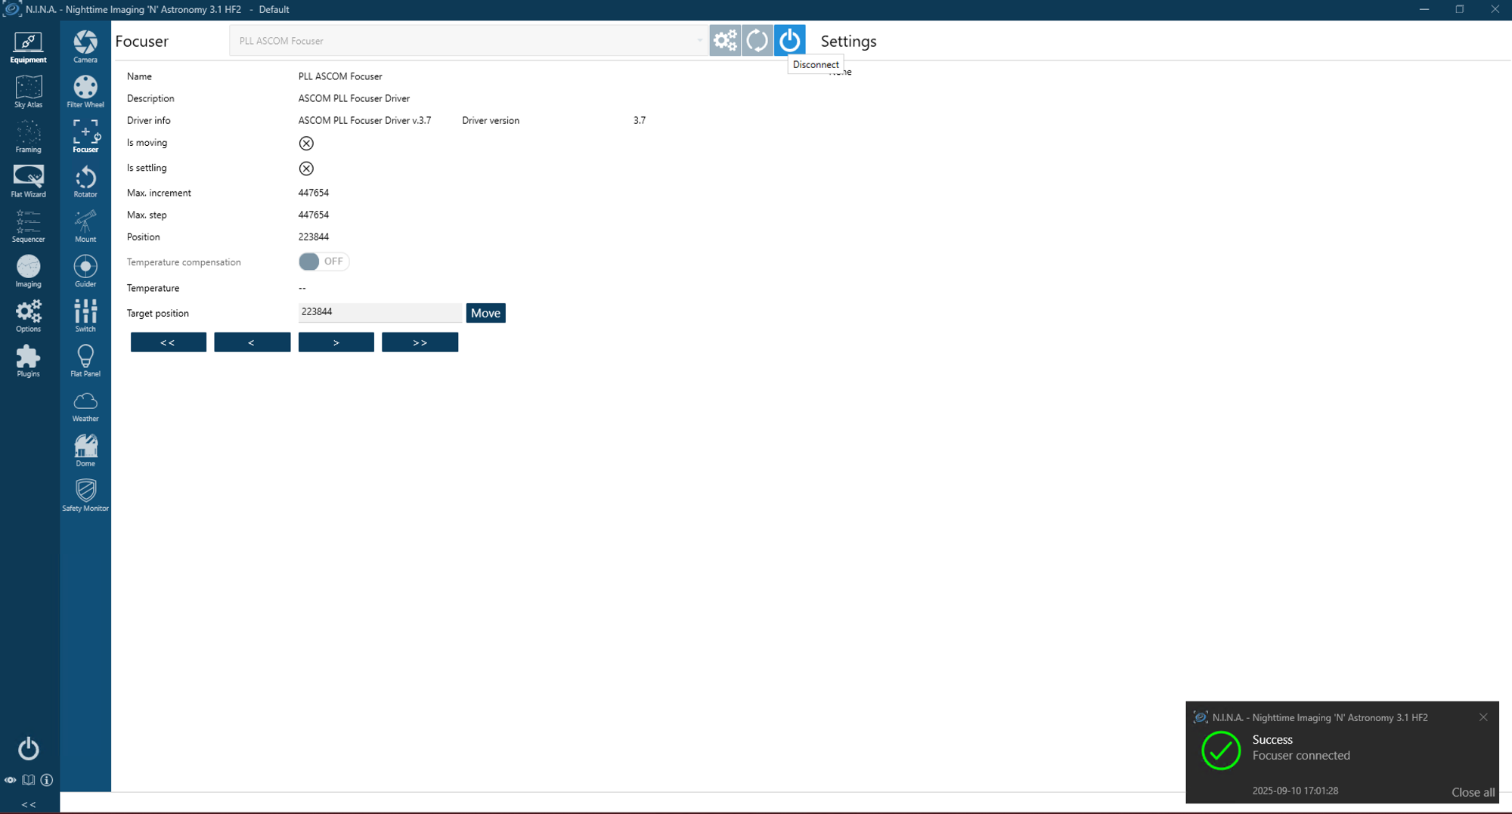Open the Dome equipment tab

pos(85,450)
